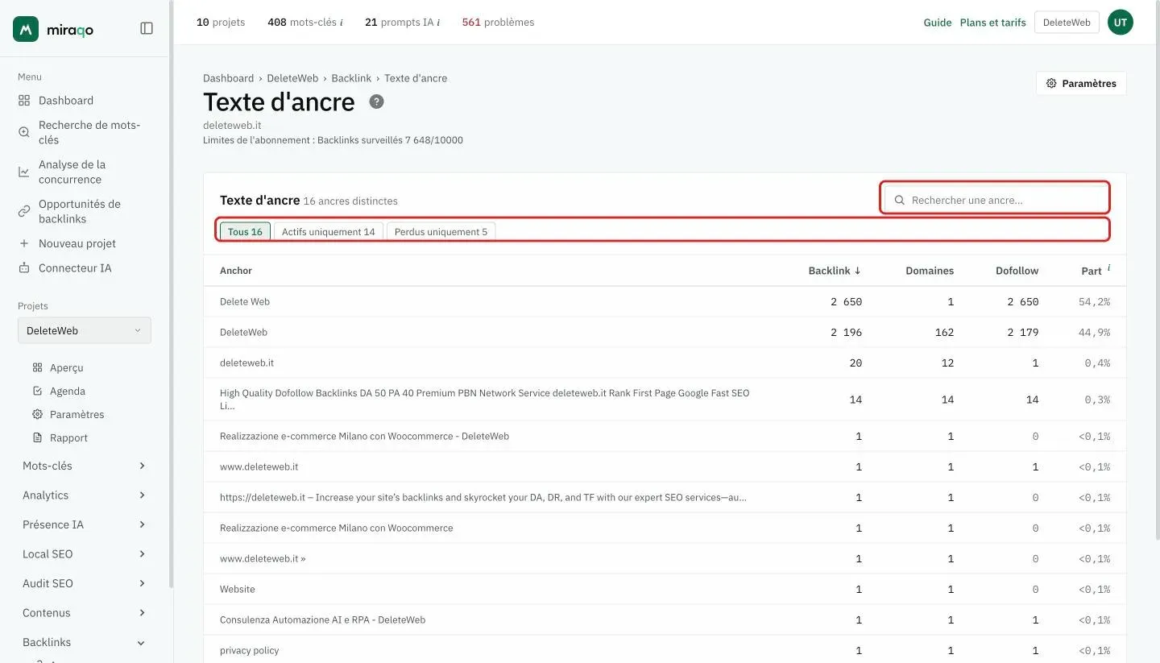The width and height of the screenshot is (1160, 663).
Task: Click the 408 mots-clés counter
Action: coord(304,23)
